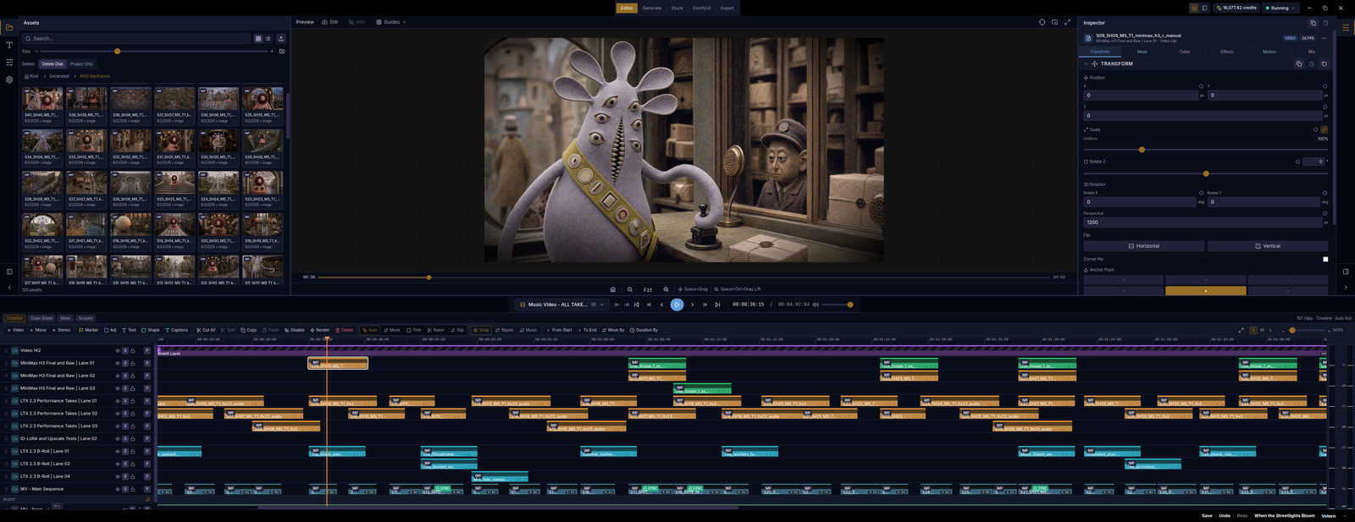Click Delete in timeline toolbar
This screenshot has height=522, width=1355.
345,330
